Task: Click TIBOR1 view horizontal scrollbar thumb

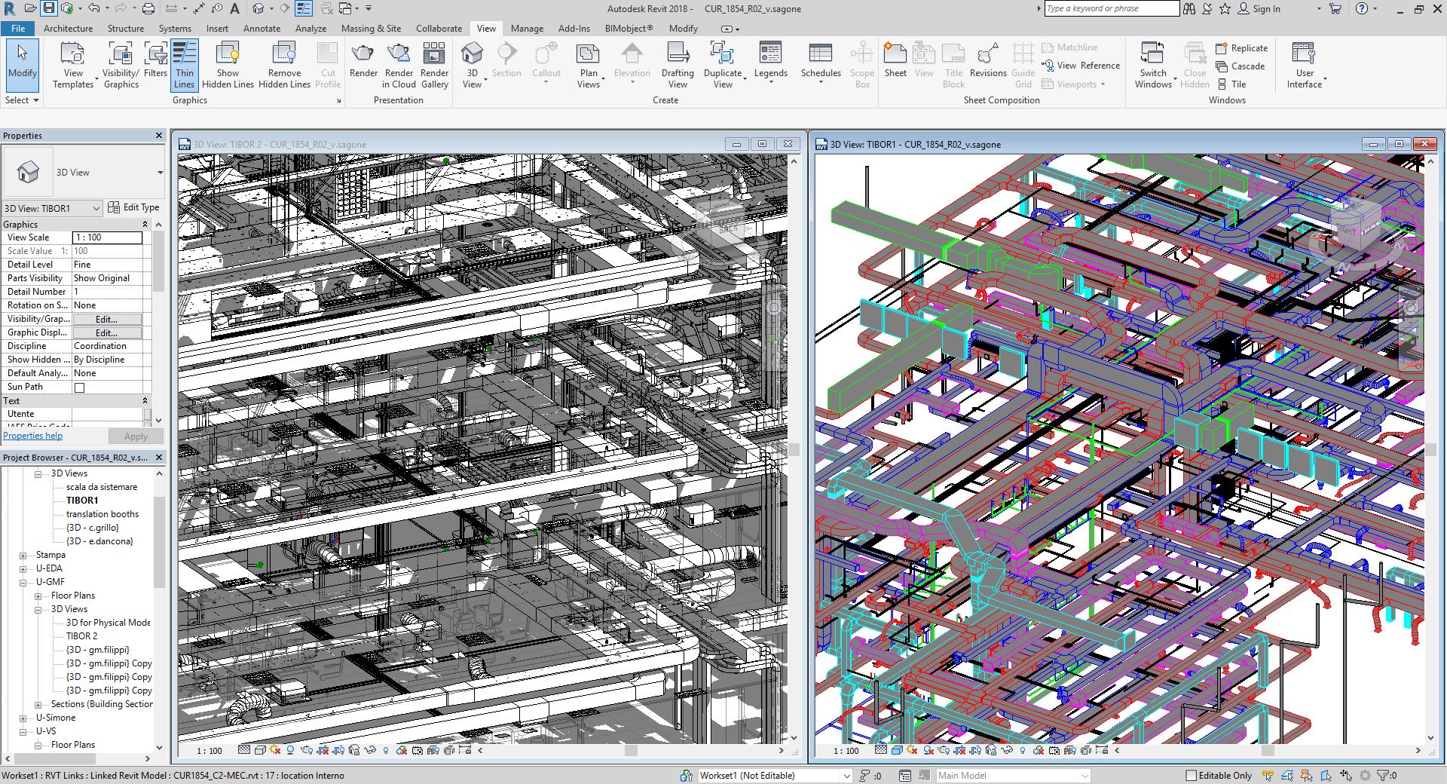Action: pos(1267,751)
